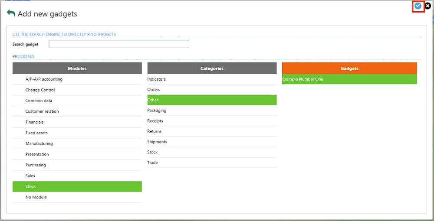
Task: Click the blue checkmark confirm icon
Action: pyautogui.click(x=418, y=6)
